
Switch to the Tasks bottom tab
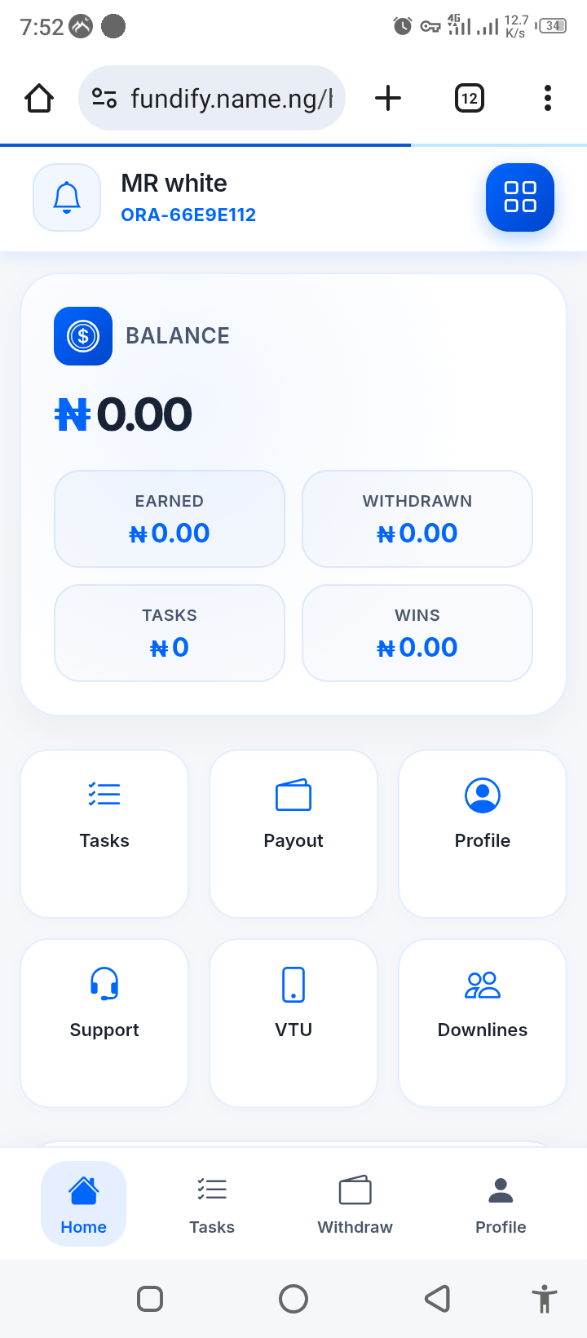(x=212, y=1204)
